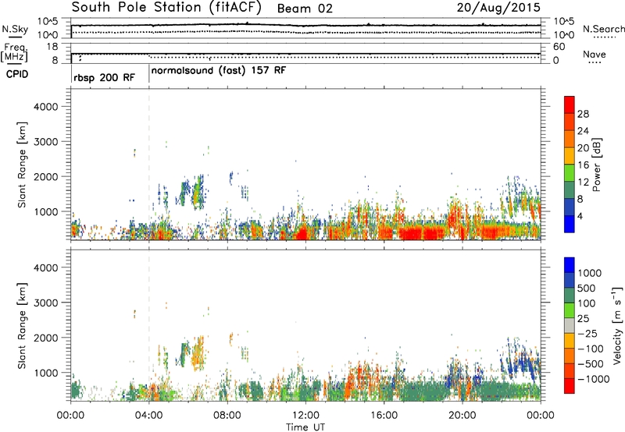
Task: Click the dashed 04:00 mode-change line in power panel
Action: (x=149, y=165)
